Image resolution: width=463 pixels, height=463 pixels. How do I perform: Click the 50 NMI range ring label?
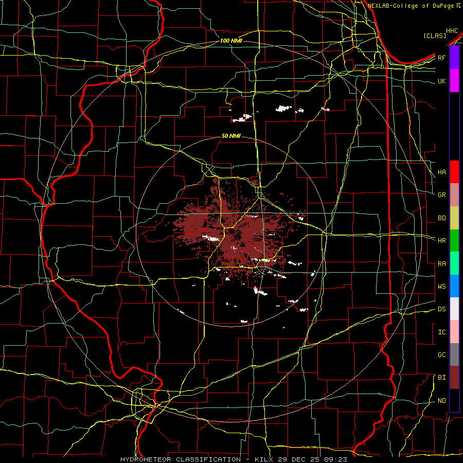(231, 136)
